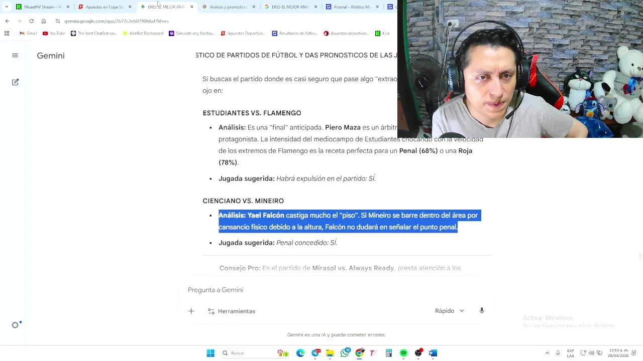Go forward in browser history
643x361 pixels.
tap(19, 21)
